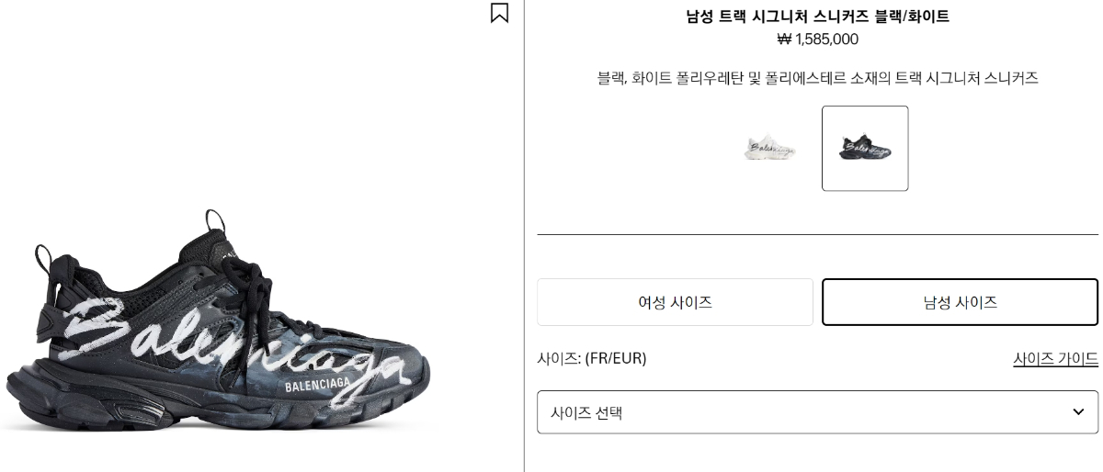Click the chevron arrow in size selector
1103x472 pixels.
click(x=1078, y=412)
